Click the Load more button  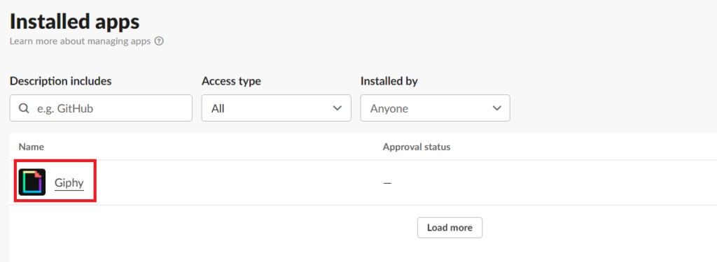click(450, 227)
